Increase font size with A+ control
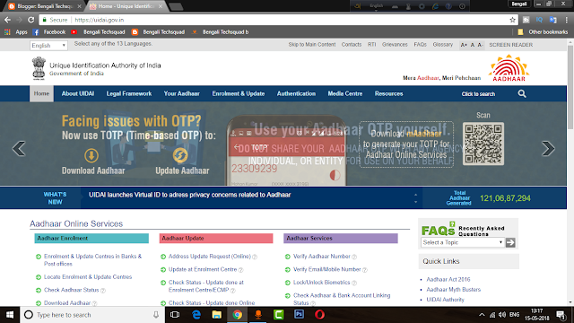Image resolution: width=574 pixels, height=323 pixels. 464,45
